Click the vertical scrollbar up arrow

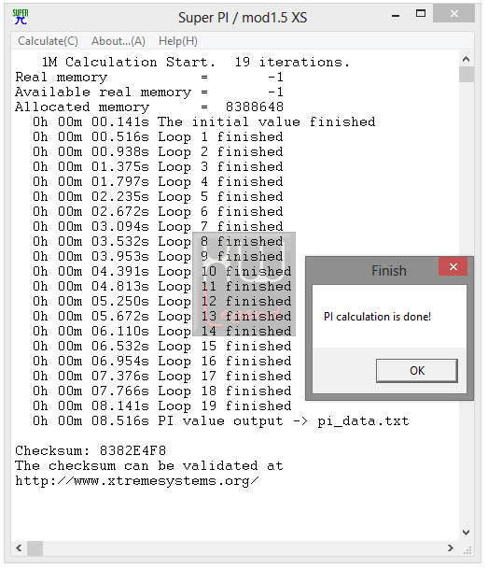(x=466, y=59)
